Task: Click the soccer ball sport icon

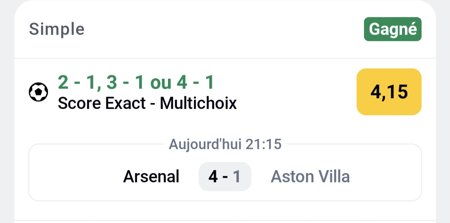Action: coord(38,92)
